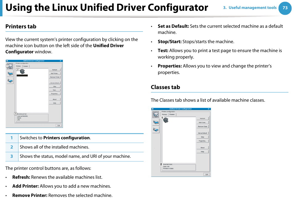Click the ports icon in the Classes window sidebar

pos(155,130)
